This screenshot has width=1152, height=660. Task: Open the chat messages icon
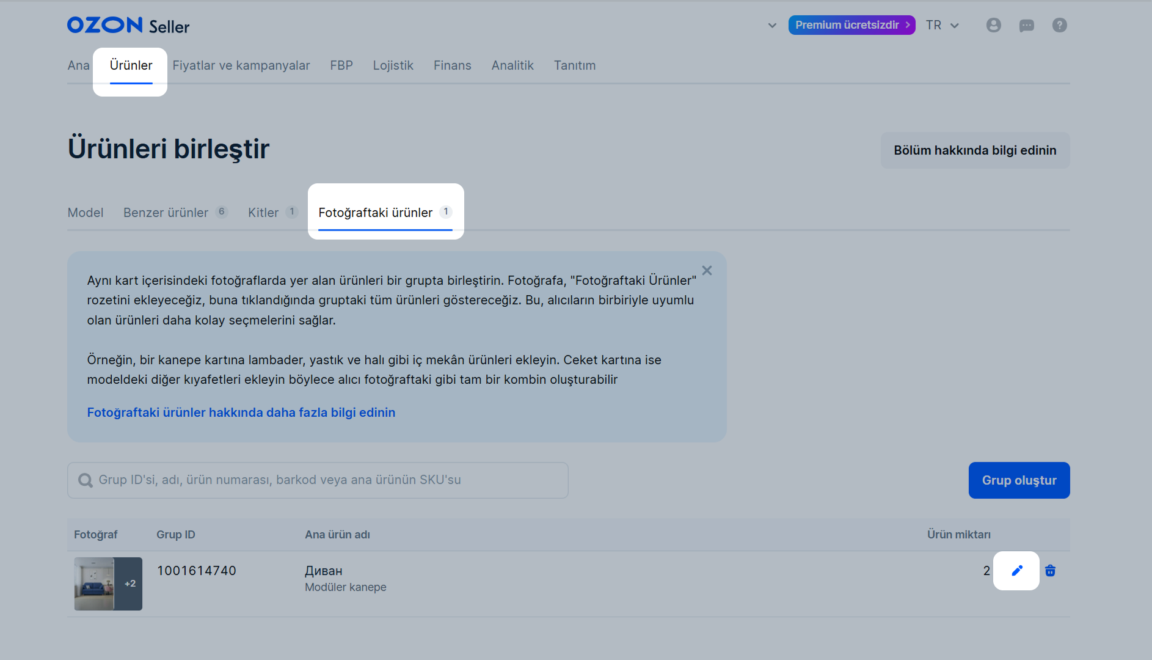1027,26
